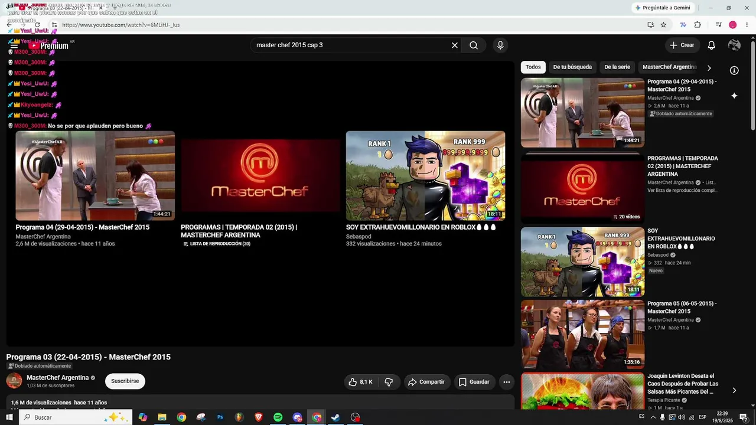Show hidden system tray icons chevron
Image resolution: width=756 pixels, height=425 pixels.
pyautogui.click(x=652, y=417)
